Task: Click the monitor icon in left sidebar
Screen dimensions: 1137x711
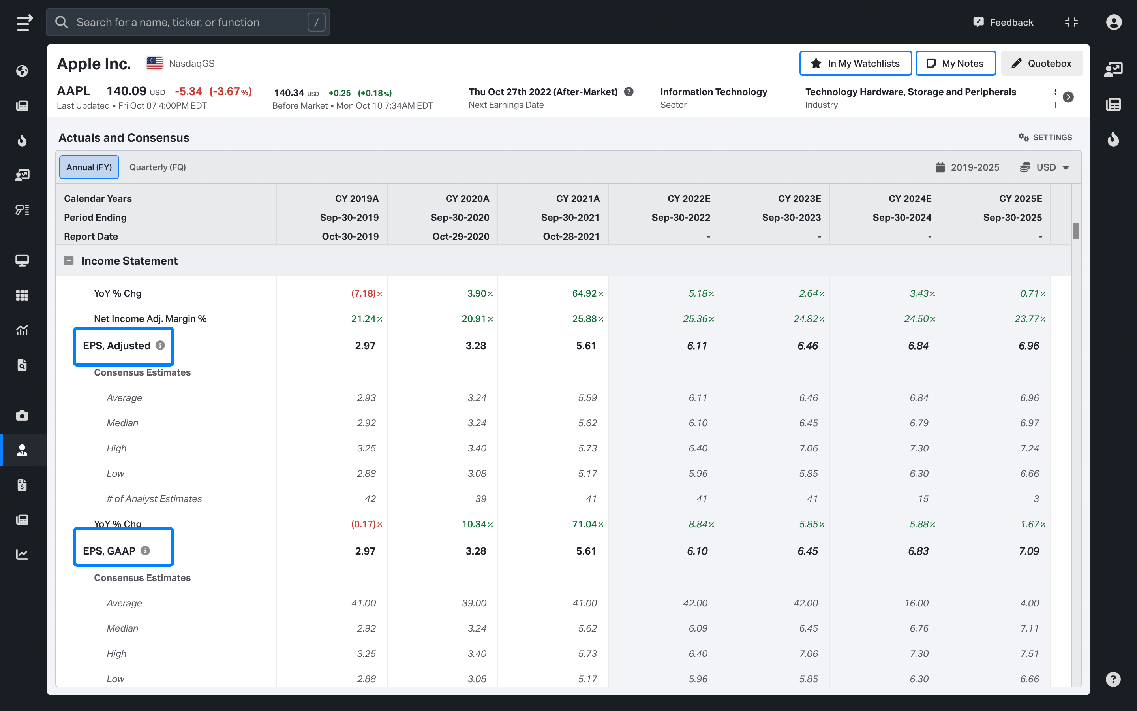Action: pyautogui.click(x=22, y=260)
